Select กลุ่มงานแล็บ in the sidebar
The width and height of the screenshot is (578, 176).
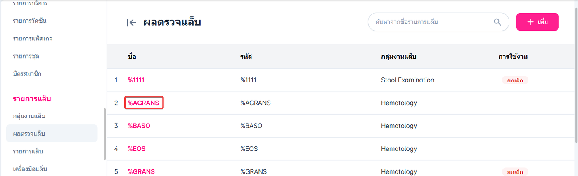tap(29, 116)
